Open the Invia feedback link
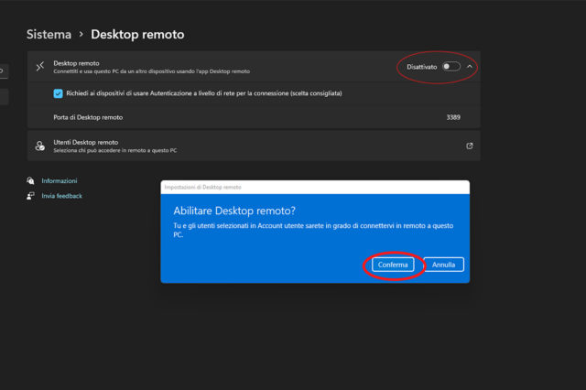The width and height of the screenshot is (586, 390). coord(62,196)
